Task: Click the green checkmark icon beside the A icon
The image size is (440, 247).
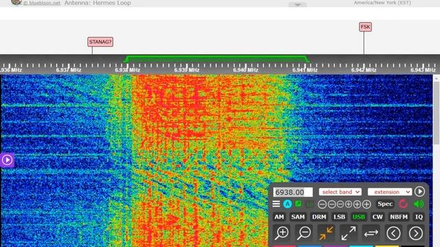Action: (298, 204)
